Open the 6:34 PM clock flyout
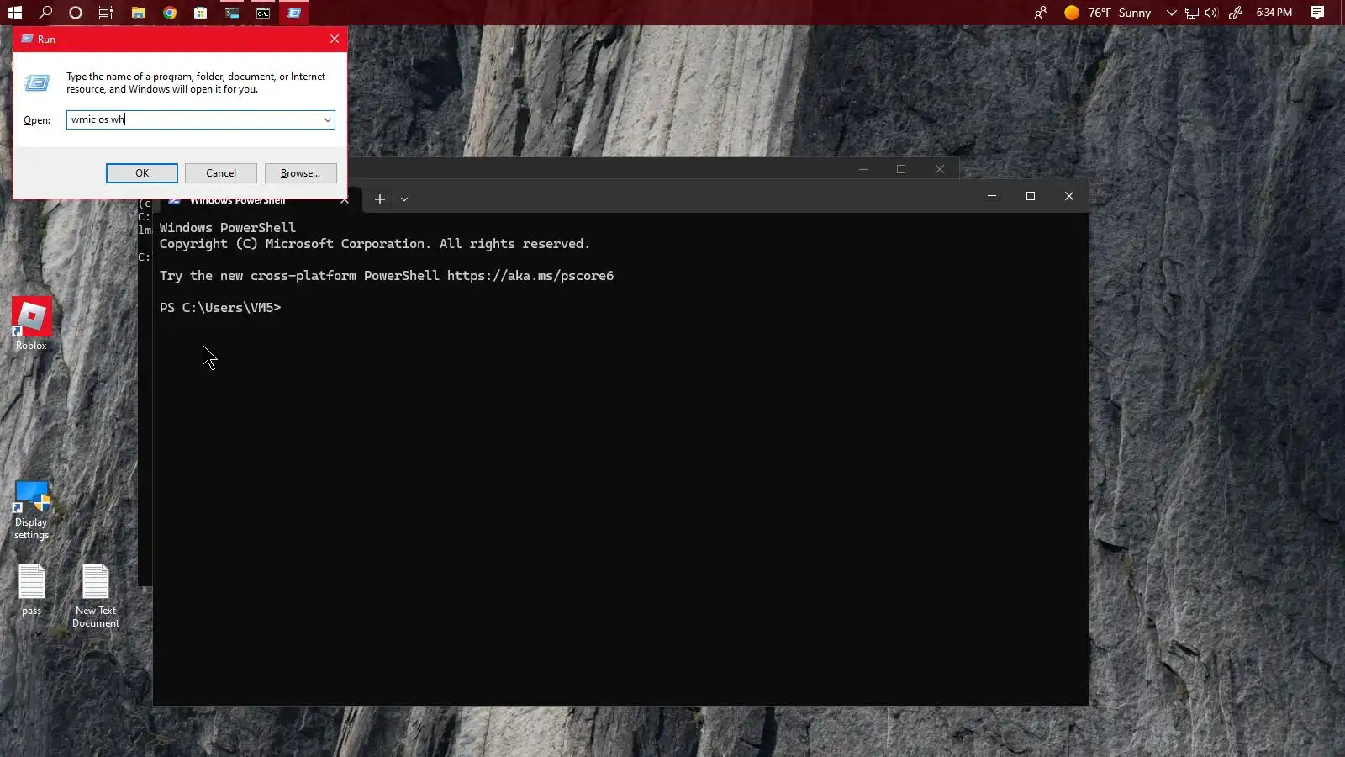1345x757 pixels. coord(1274,13)
